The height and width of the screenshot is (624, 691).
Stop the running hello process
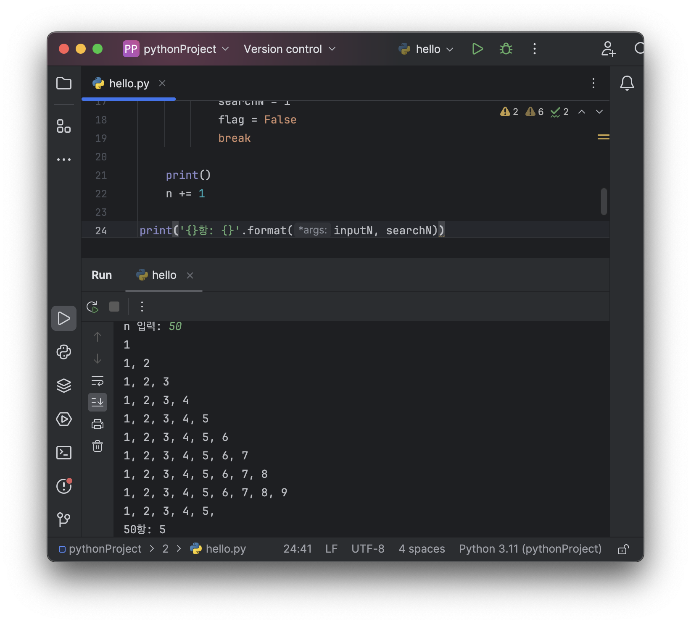(114, 307)
